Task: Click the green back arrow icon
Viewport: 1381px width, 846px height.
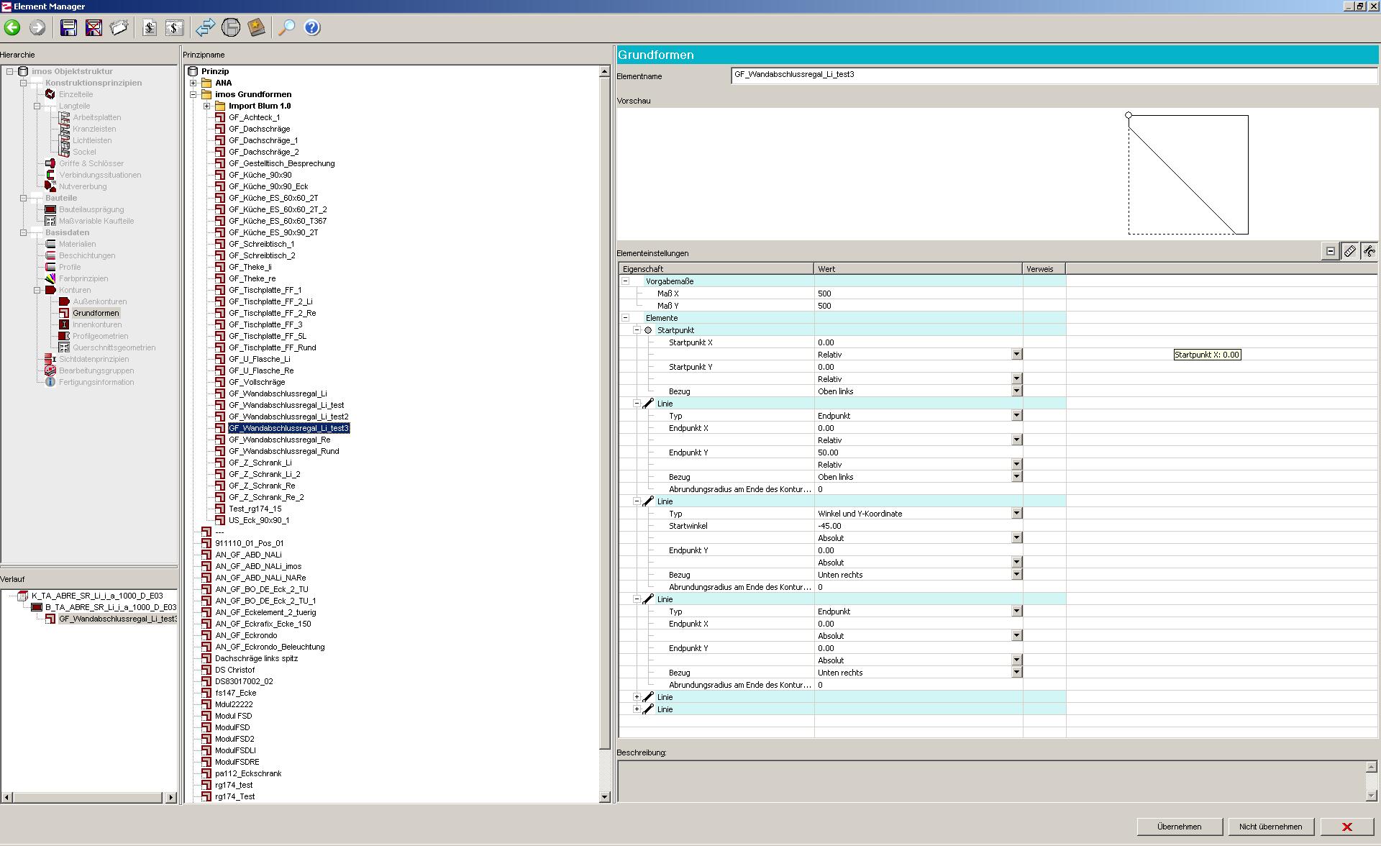Action: (x=12, y=28)
